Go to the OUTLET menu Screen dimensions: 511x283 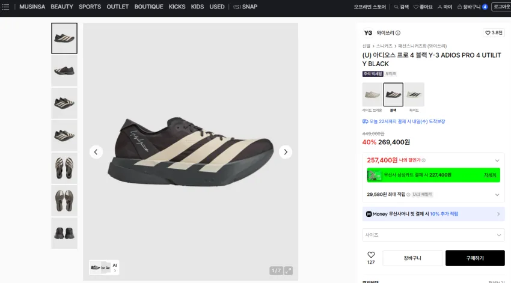click(x=117, y=7)
